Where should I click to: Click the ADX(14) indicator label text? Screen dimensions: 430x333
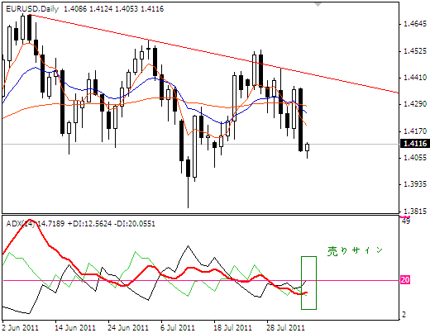pos(81,223)
